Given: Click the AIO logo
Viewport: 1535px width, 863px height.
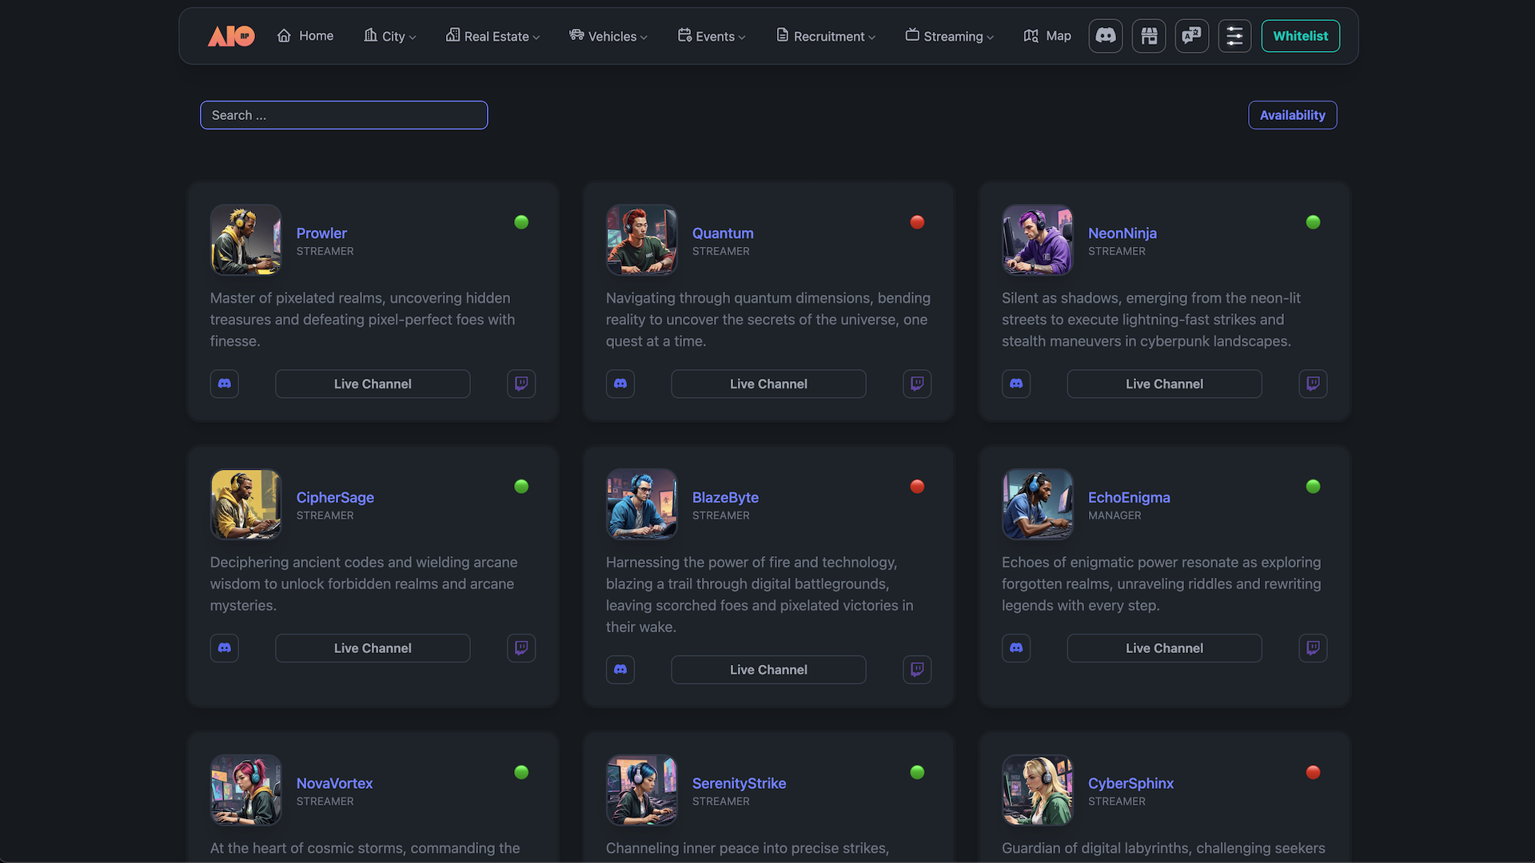Looking at the screenshot, I should pyautogui.click(x=231, y=36).
